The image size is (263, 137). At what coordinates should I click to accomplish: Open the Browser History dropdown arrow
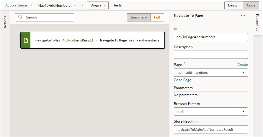point(244,112)
